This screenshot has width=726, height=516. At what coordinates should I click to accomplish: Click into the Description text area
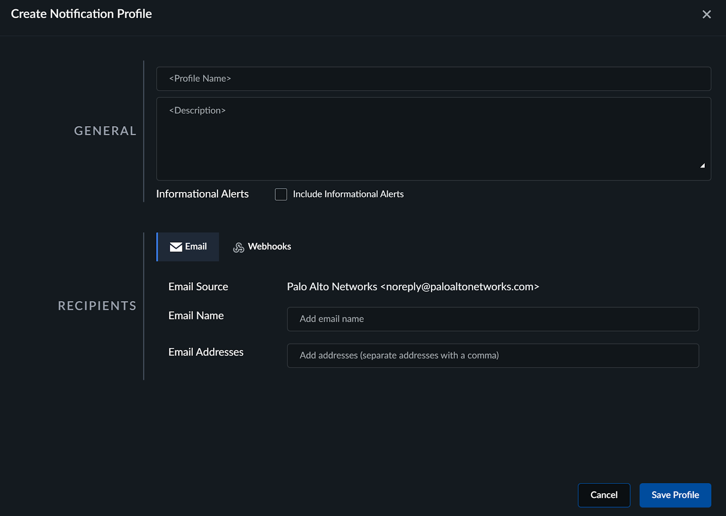pos(433,138)
